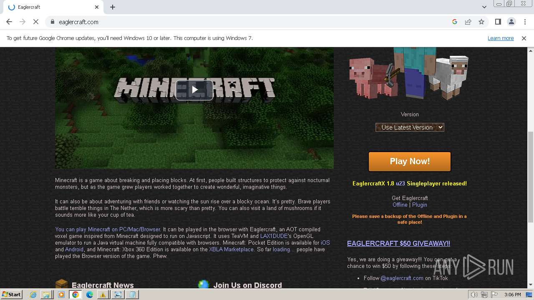Click the Show desktop button
This screenshot has height=300, width=534.
(529, 295)
